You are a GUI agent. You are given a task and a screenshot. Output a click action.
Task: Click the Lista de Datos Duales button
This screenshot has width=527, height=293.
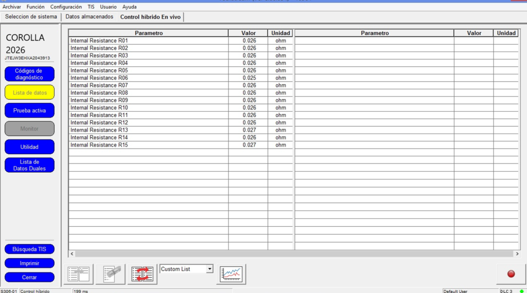point(29,165)
